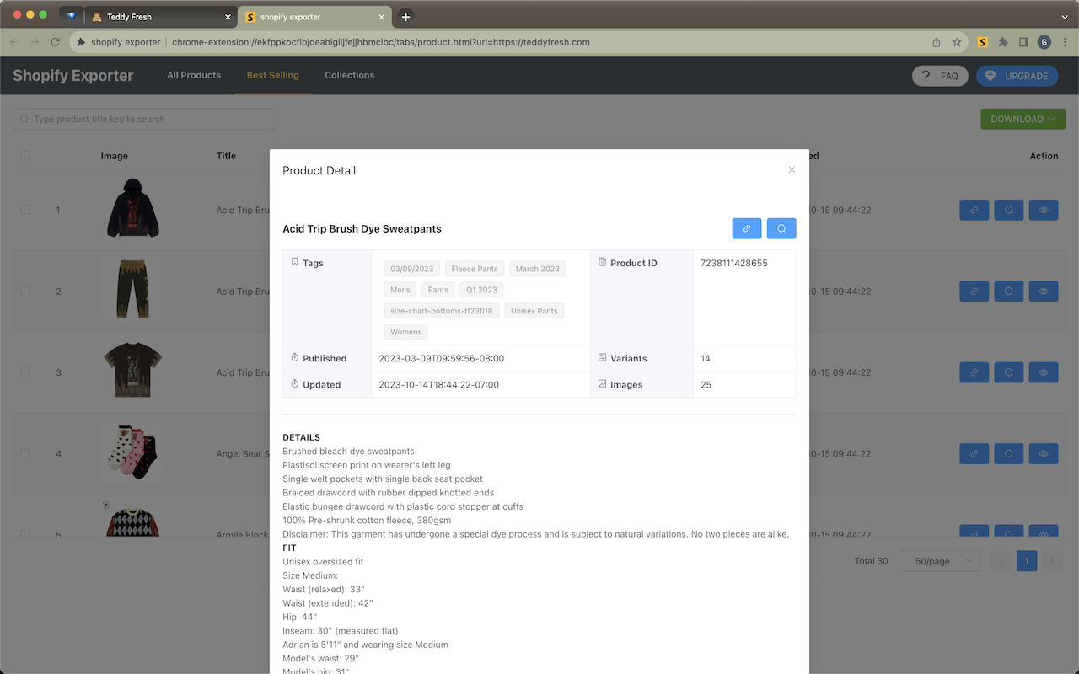Click the browser forward arrow
The width and height of the screenshot is (1079, 674).
coord(35,42)
